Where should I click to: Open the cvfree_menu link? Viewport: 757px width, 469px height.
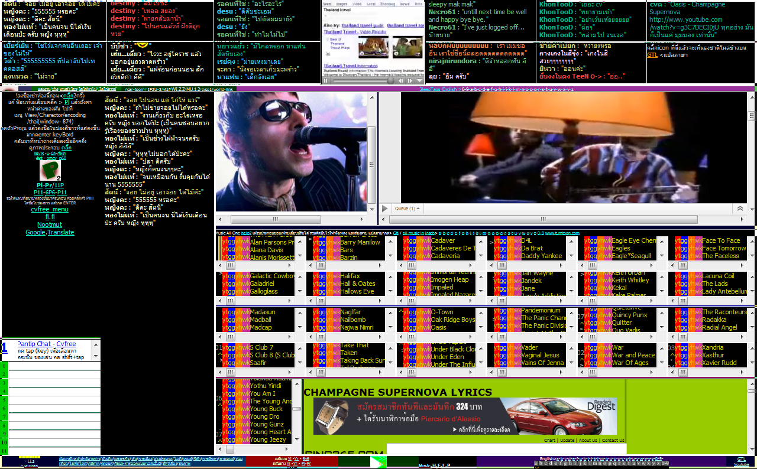(50, 209)
